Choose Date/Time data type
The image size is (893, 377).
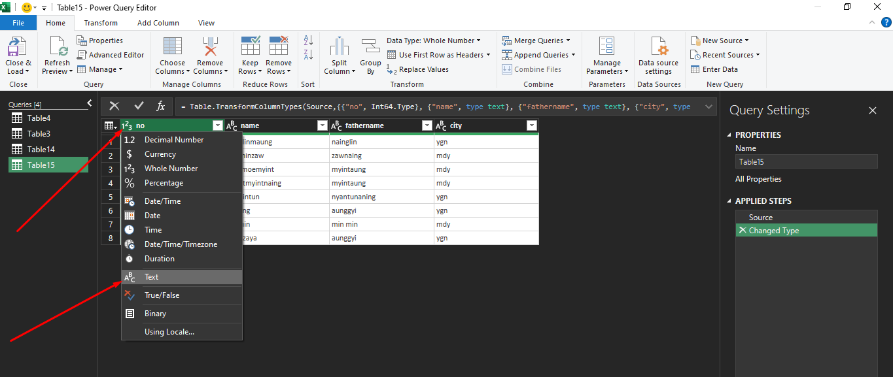point(182,201)
